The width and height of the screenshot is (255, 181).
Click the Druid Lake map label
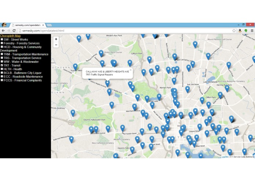153,101
